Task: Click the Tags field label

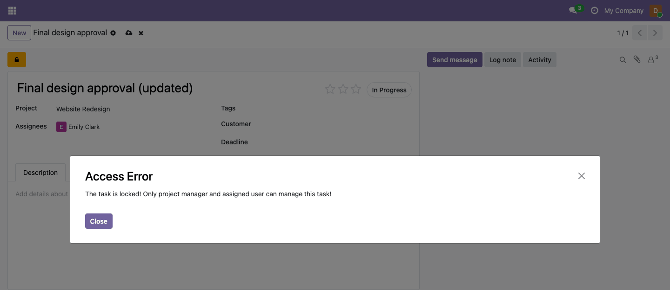Action: tap(228, 108)
